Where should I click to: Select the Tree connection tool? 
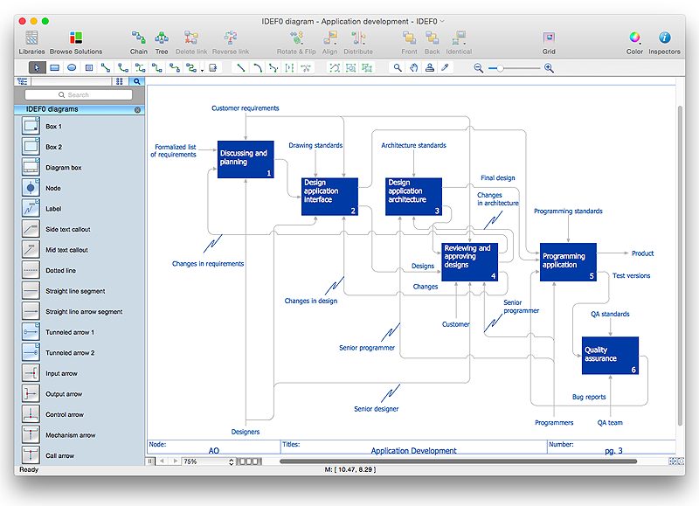click(162, 38)
